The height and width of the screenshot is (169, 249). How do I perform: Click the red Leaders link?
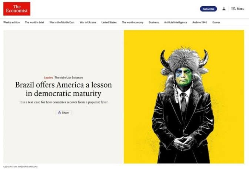click(49, 78)
